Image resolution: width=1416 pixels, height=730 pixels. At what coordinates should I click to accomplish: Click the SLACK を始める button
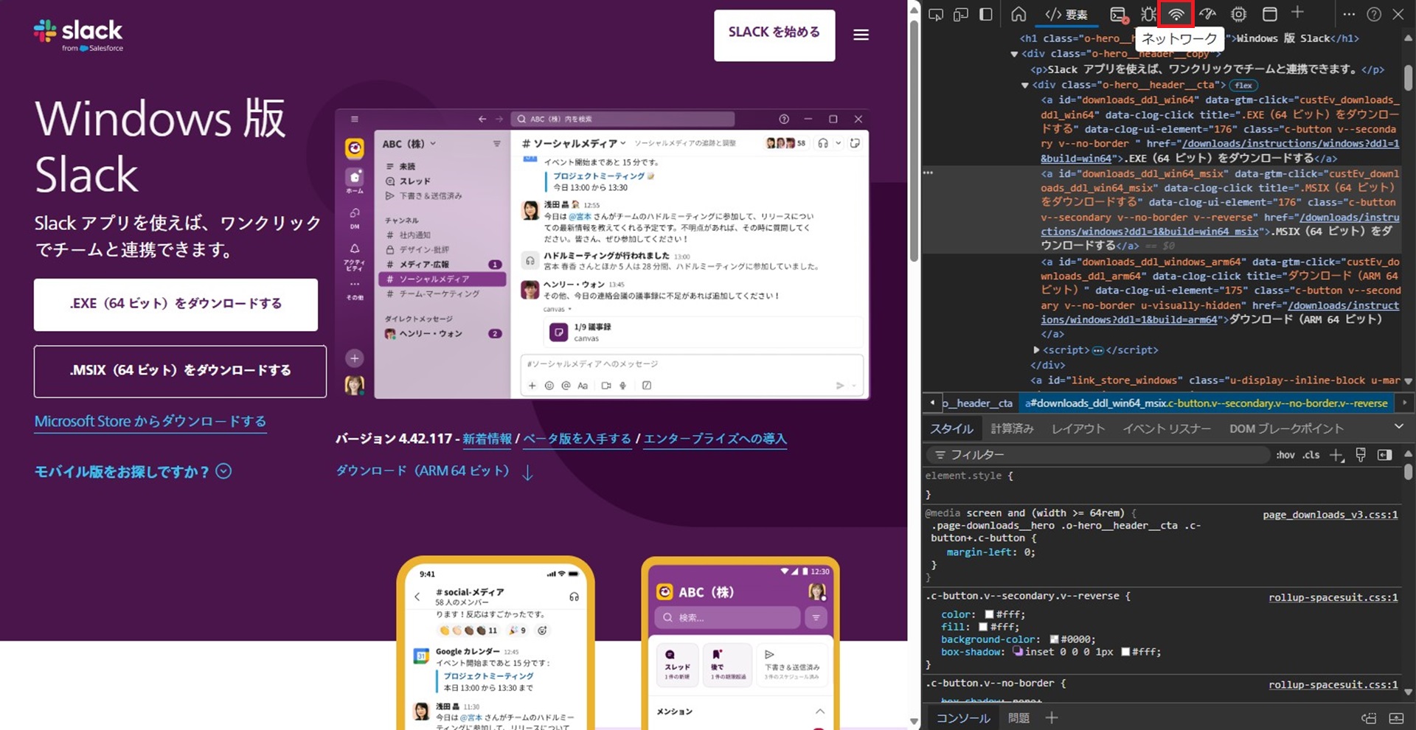click(774, 35)
